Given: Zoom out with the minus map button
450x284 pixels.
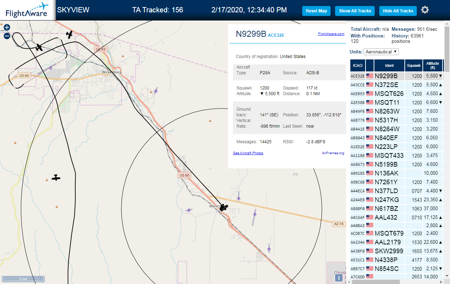Looking at the screenshot, I should point(7,36).
